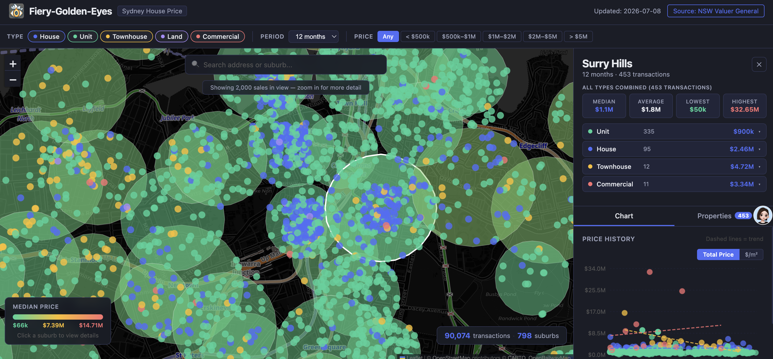This screenshot has width=773, height=359.
Task: Close the Surry Hills details panel
Action: pyautogui.click(x=759, y=64)
